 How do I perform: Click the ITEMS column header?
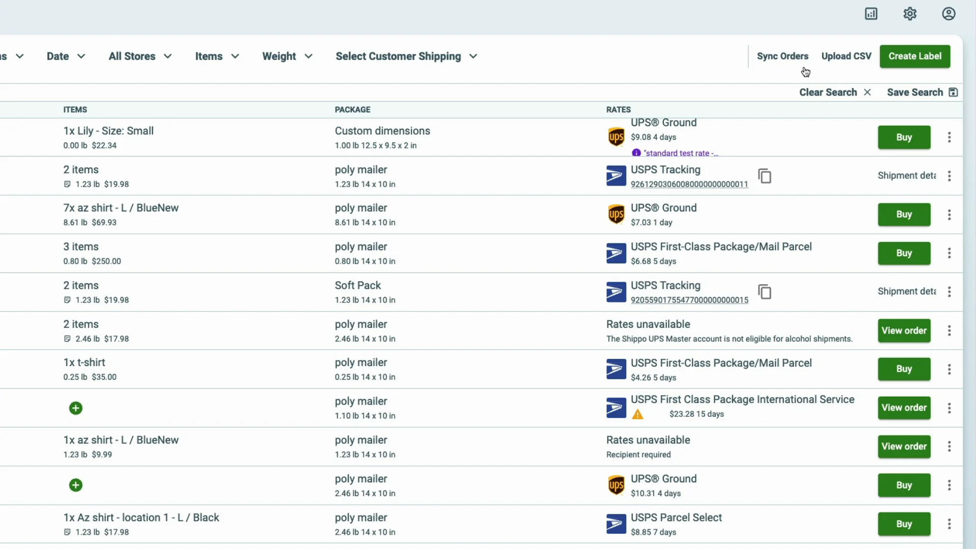[75, 110]
